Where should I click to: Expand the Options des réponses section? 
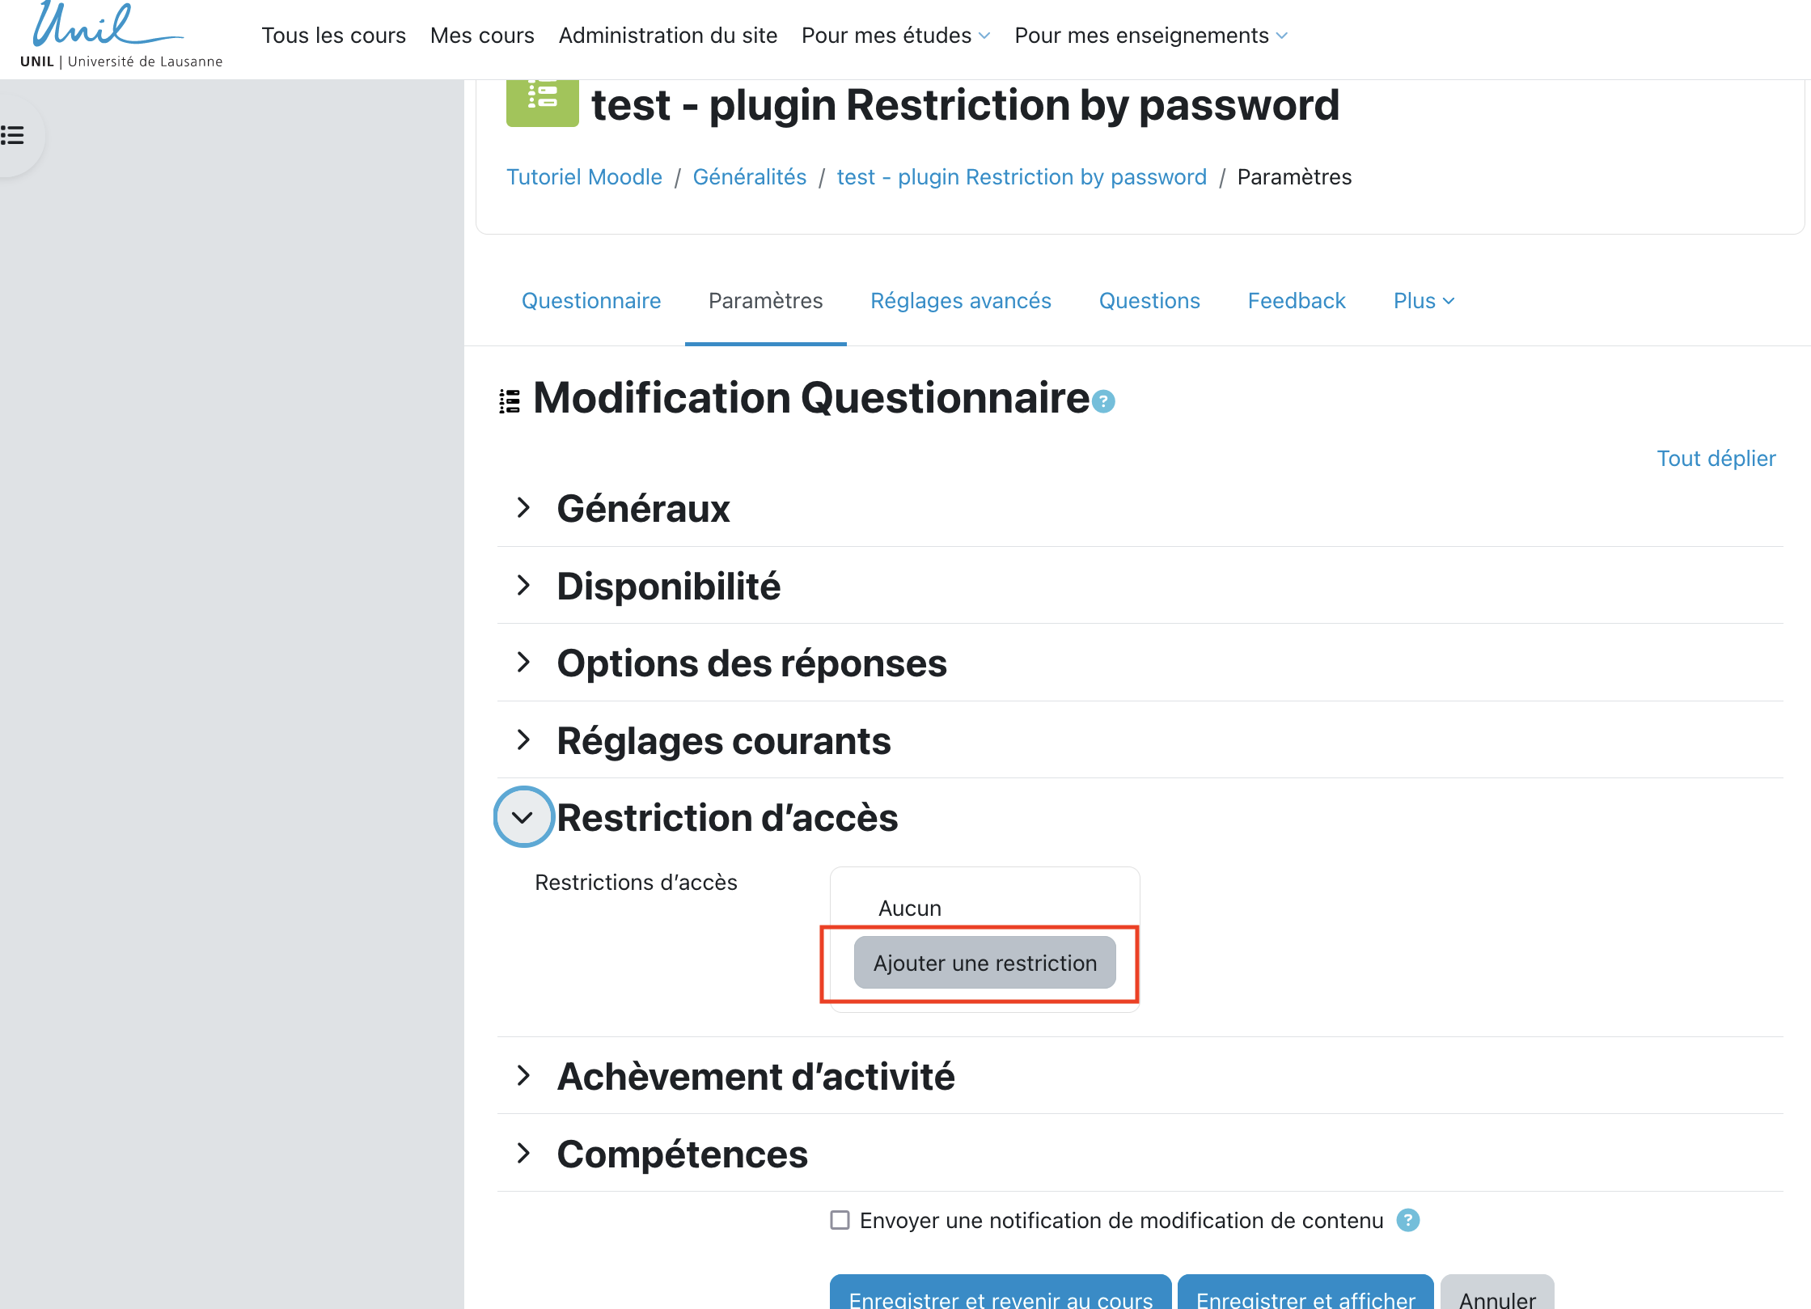[523, 663]
